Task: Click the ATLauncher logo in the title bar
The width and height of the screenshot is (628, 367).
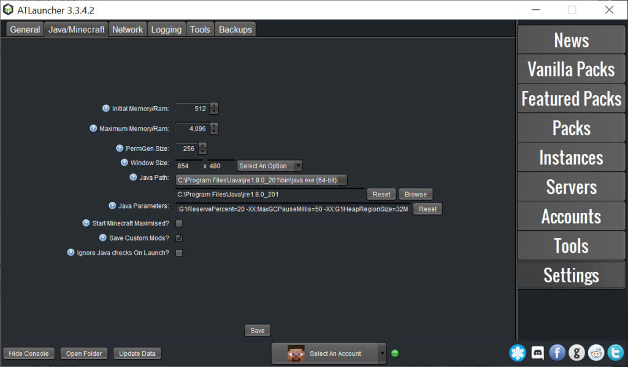Action: pos(8,10)
